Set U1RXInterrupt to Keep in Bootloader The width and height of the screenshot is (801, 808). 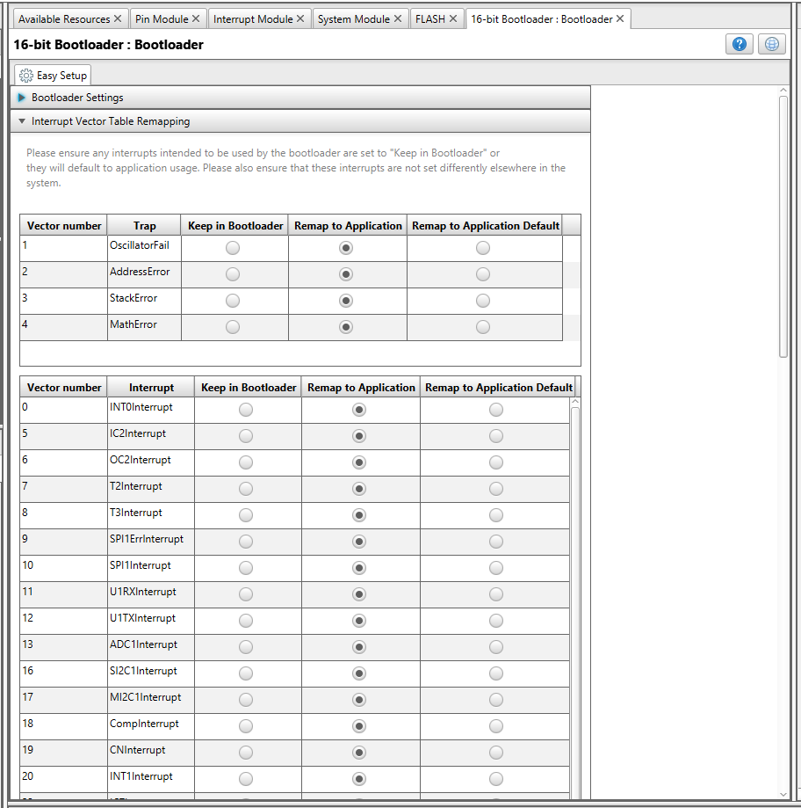pos(246,594)
